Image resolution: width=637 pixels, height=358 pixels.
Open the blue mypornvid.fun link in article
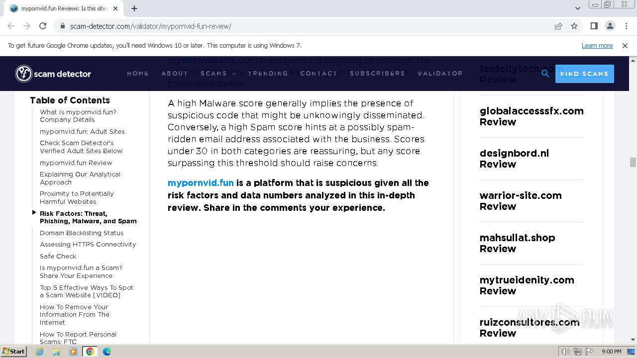(201, 183)
